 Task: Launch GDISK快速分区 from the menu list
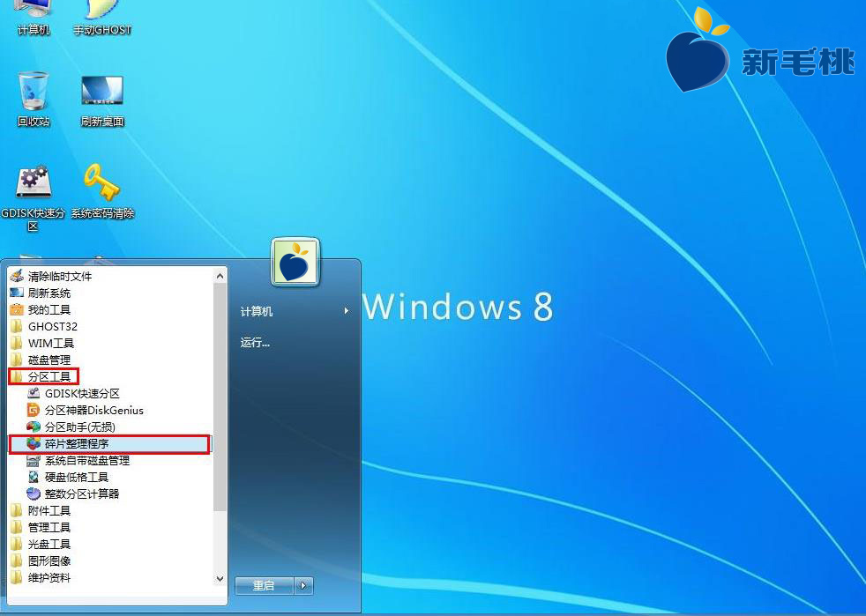pos(110,393)
